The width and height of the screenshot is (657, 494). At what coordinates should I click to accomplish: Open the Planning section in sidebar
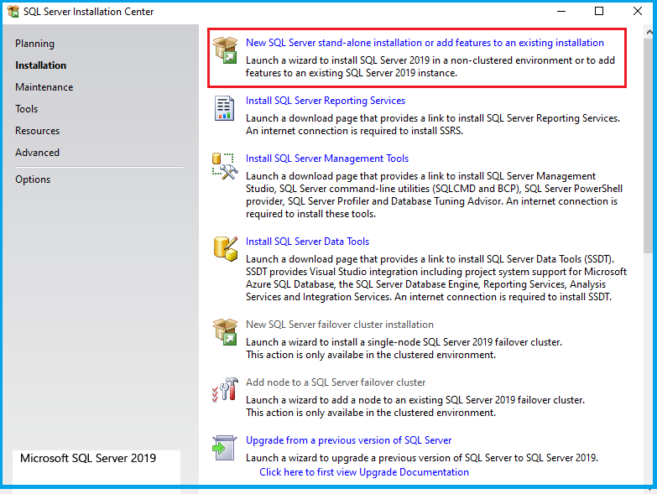34,44
